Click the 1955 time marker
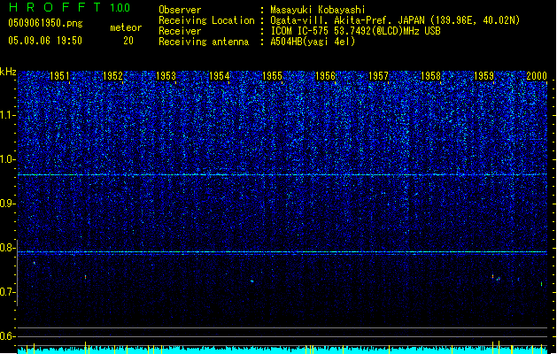Viewport: 557px width, 354px height. click(x=272, y=76)
